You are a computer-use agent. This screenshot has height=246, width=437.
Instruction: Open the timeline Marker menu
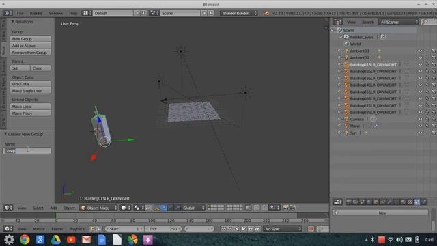38,229
